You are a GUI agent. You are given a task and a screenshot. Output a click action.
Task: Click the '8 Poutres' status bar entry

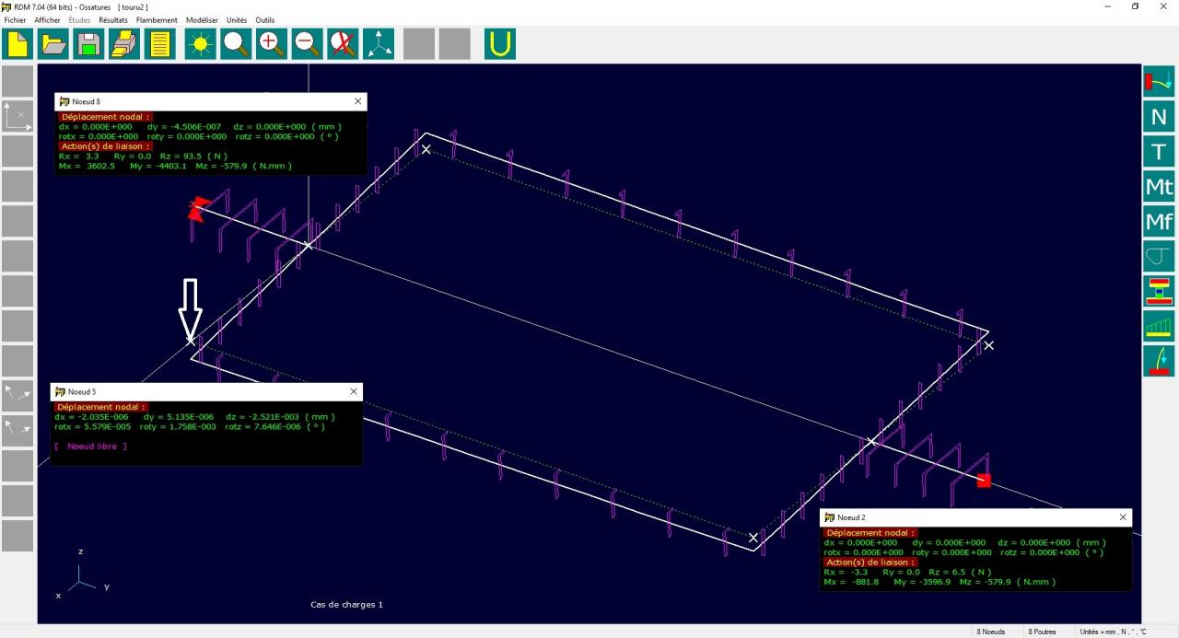click(1042, 632)
